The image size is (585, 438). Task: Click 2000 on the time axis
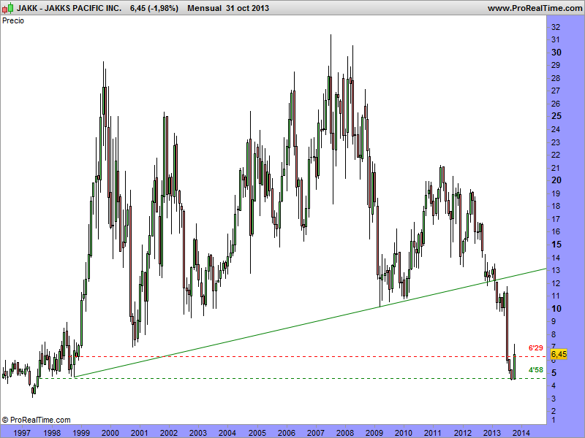110,433
